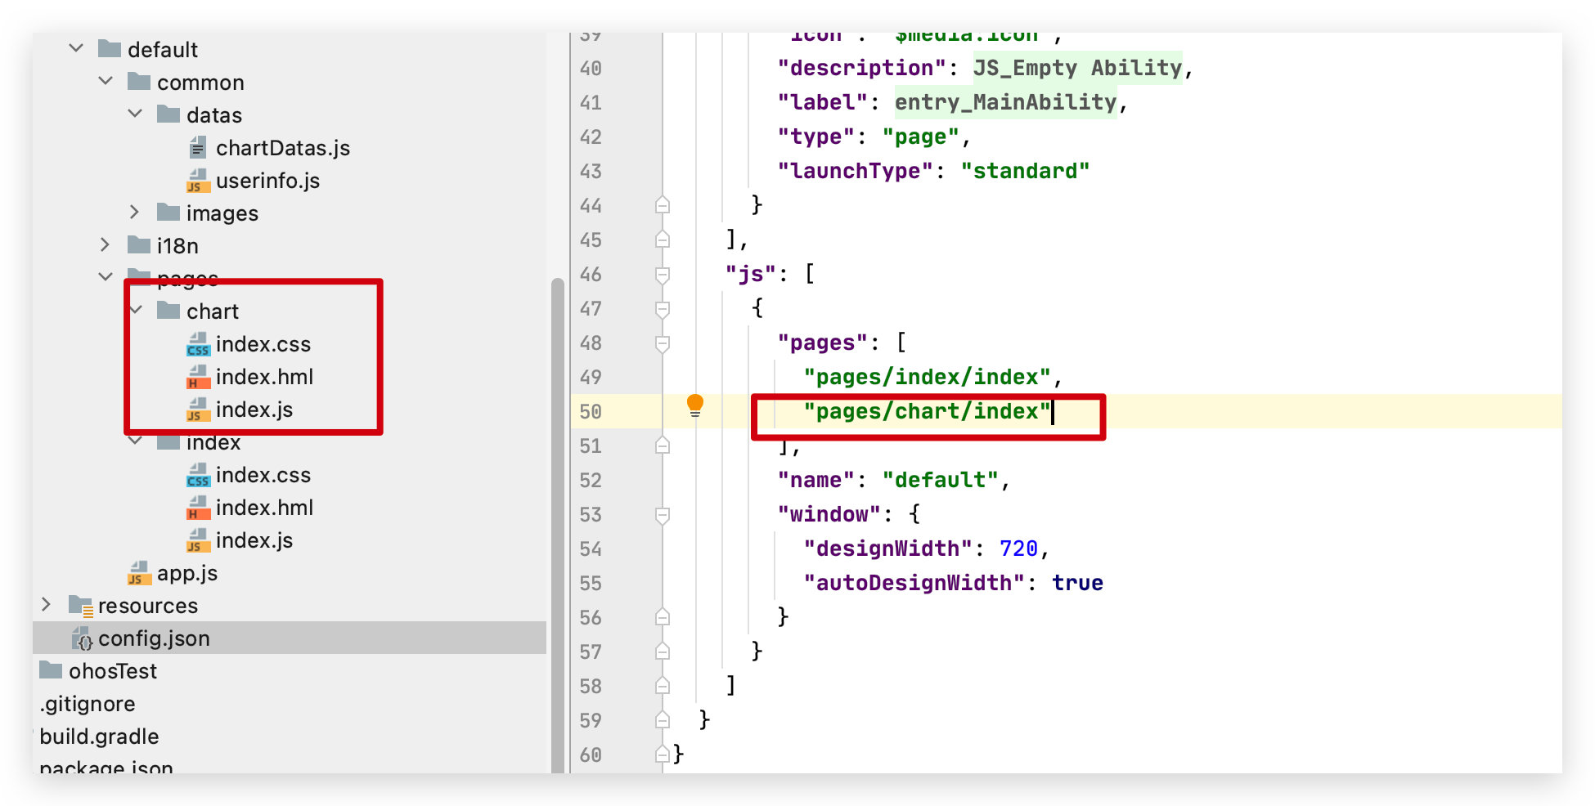The height and width of the screenshot is (806, 1595).
Task: Click HML icon of chart index.hml
Action: [x=198, y=376]
